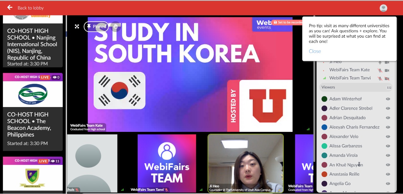Select viewer name Amanda Virola
Image resolution: width=403 pixels, height=194 pixels.
(x=343, y=155)
